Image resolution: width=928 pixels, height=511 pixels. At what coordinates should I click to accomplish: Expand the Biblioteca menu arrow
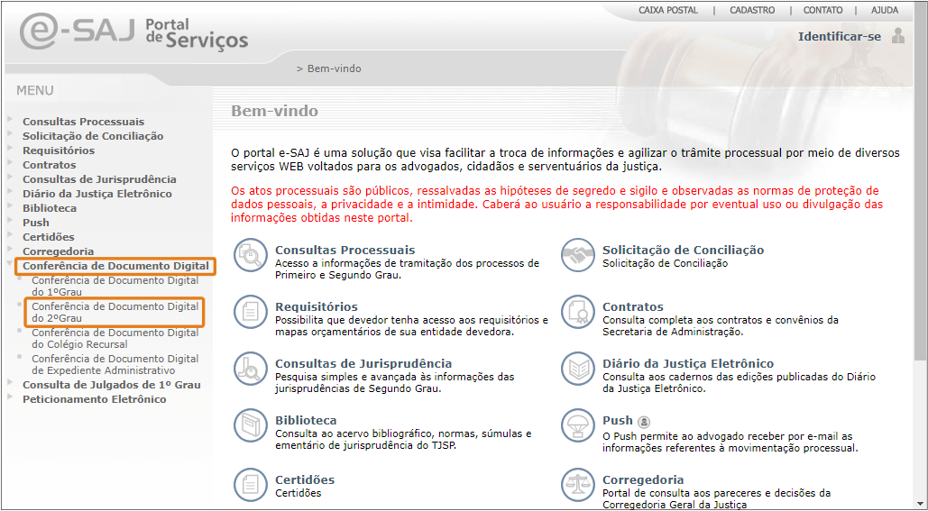(x=10, y=205)
